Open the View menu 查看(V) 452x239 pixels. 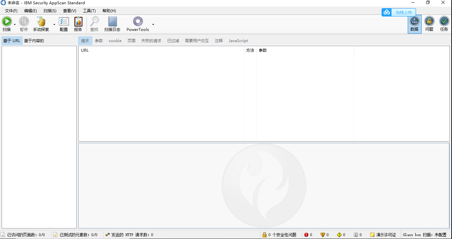tap(69, 11)
